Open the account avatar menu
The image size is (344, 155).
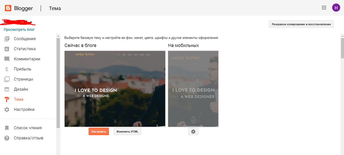click(x=336, y=8)
